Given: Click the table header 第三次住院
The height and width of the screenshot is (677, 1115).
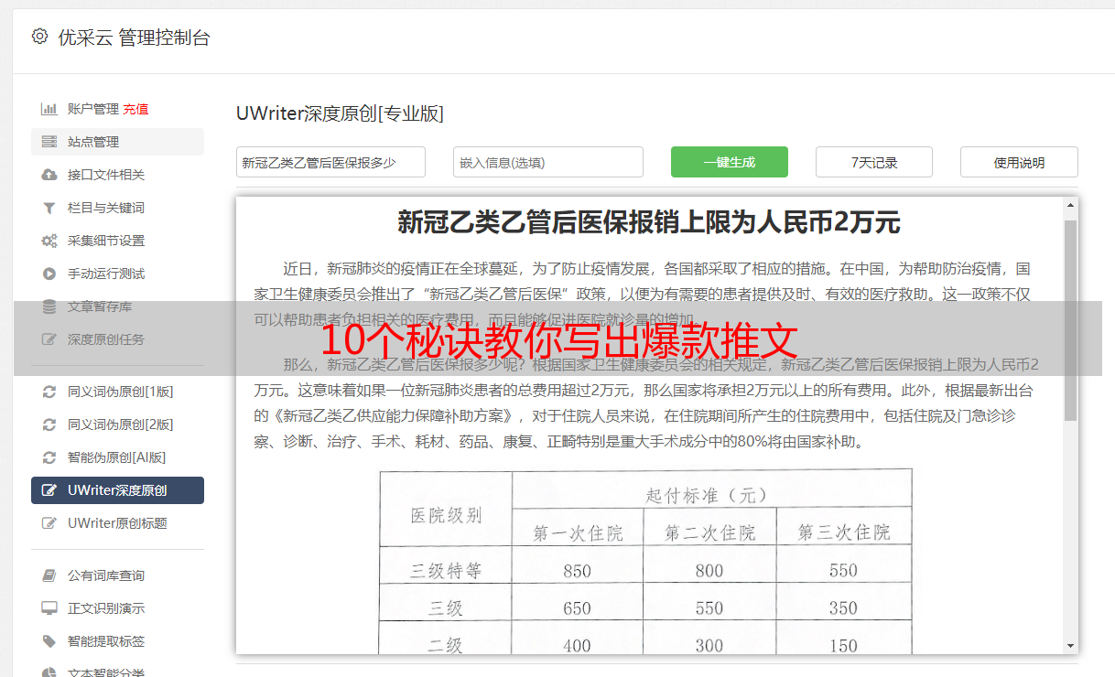Looking at the screenshot, I should (843, 532).
